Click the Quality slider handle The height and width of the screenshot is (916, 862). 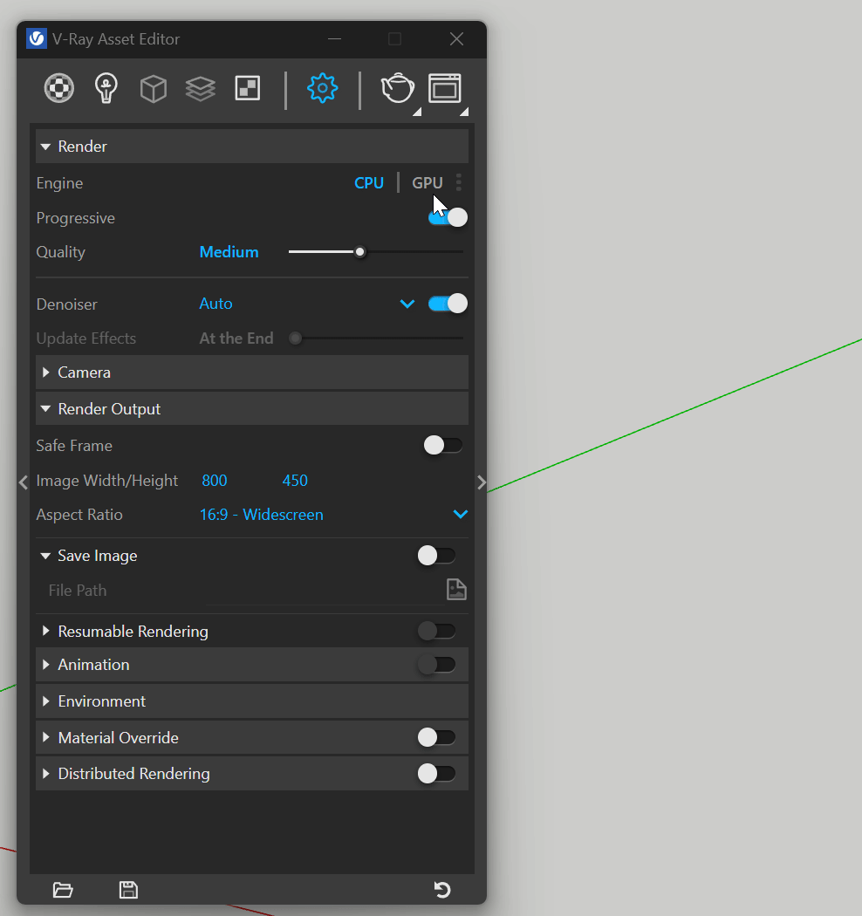(359, 252)
